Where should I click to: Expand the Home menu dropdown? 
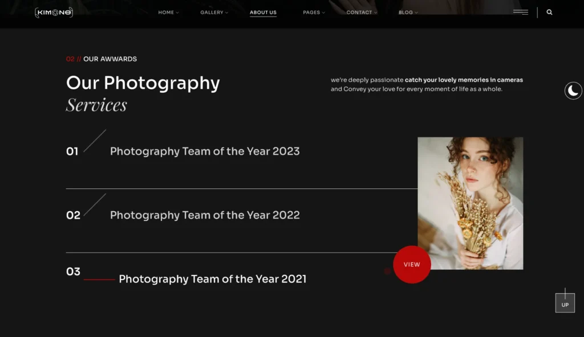168,13
